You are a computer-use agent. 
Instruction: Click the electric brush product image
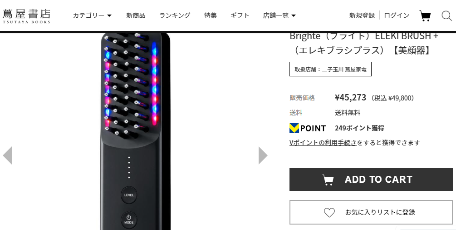(135, 131)
